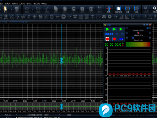Click the 修剪 trim toolbar icon
The height and width of the screenshot is (118, 157).
coord(109,9)
